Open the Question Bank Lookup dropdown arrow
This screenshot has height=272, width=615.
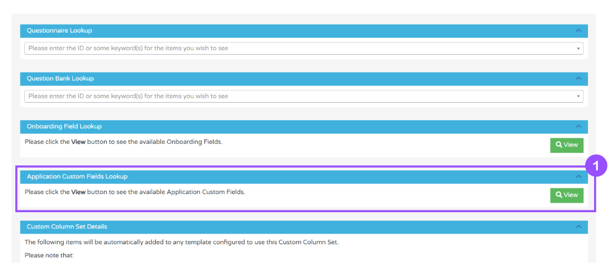click(578, 96)
